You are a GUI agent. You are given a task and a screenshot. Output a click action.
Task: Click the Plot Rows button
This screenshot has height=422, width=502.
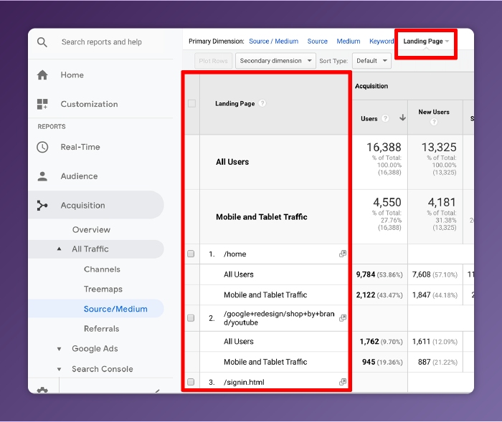point(213,61)
